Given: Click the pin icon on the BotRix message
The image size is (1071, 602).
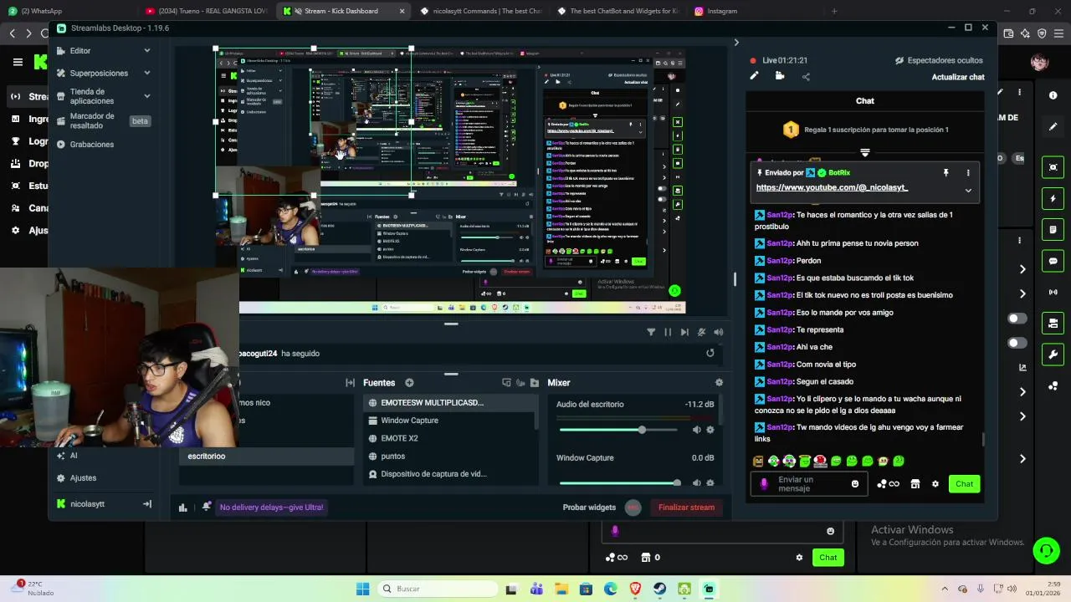Looking at the screenshot, I should tap(945, 172).
